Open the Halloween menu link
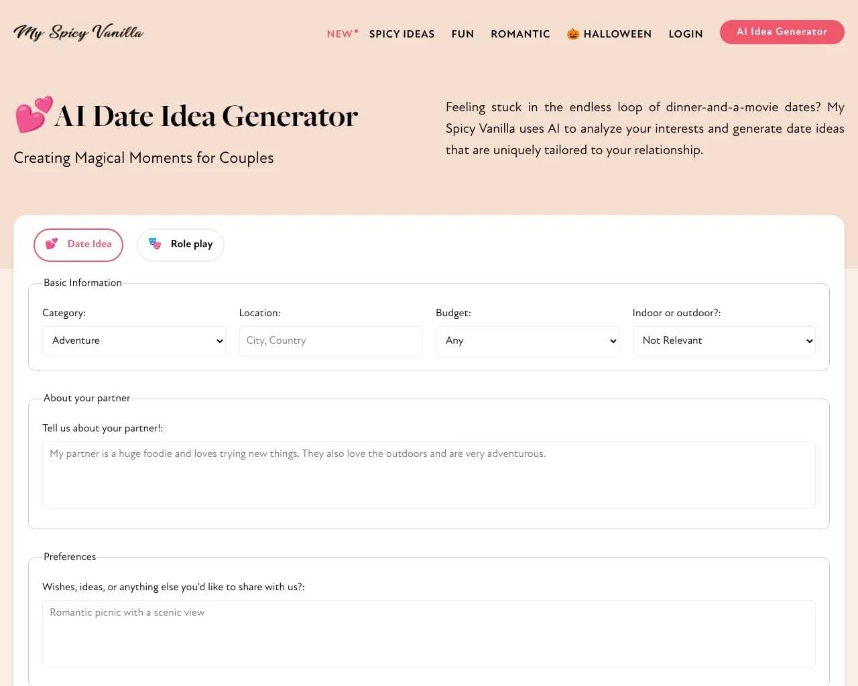Viewport: 858px width, 686px height. (x=617, y=34)
